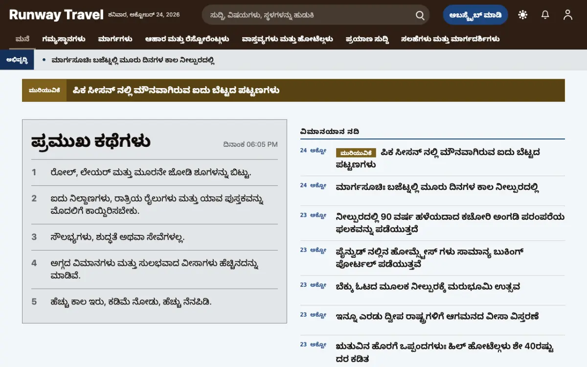Screen dimensions: 587x367
Task: Open the ಮಾರ್ಗಗಳು nav menu item
Action: click(x=115, y=39)
